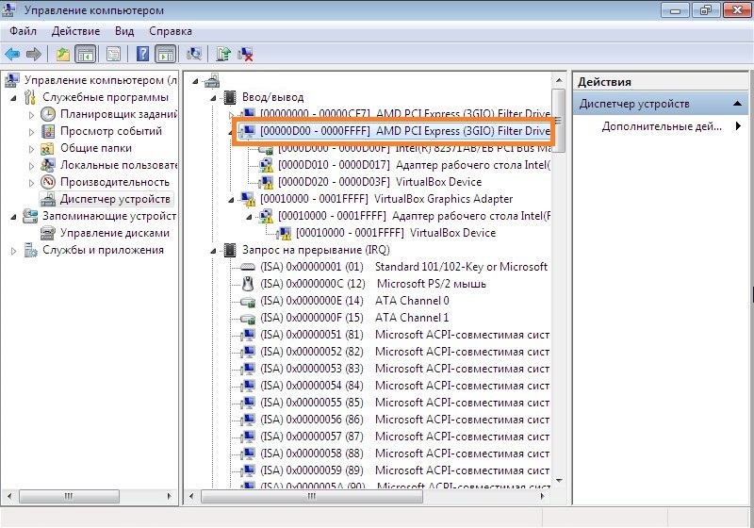Select Диспетчер устройств in the tree

115,199
